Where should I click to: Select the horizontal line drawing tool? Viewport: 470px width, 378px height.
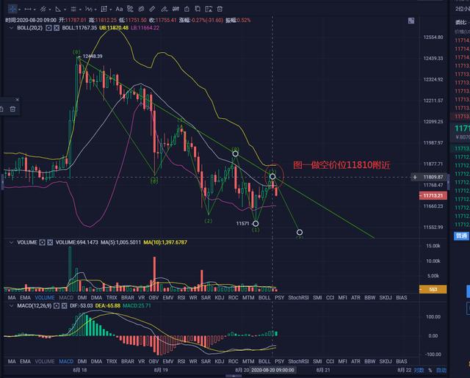tap(28, 10)
